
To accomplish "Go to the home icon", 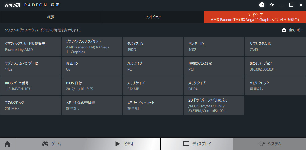I will coord(7,144).
